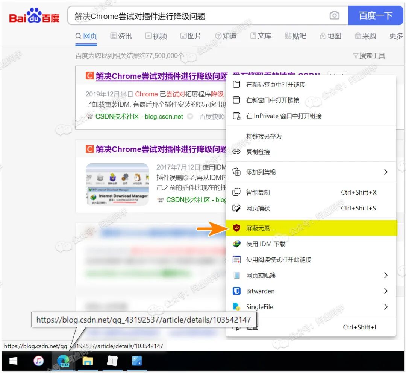
Task: Click web capture camera icon
Action: coord(236,208)
